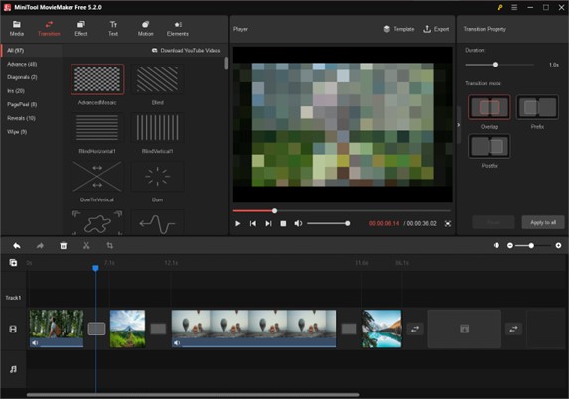
Task: Choose the AdvancedMosaic transition thumbnail
Action: coord(97,79)
